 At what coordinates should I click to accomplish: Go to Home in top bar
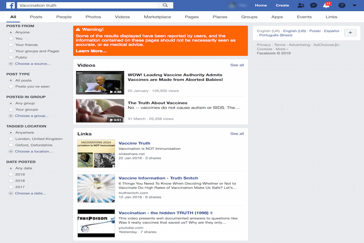261,5
